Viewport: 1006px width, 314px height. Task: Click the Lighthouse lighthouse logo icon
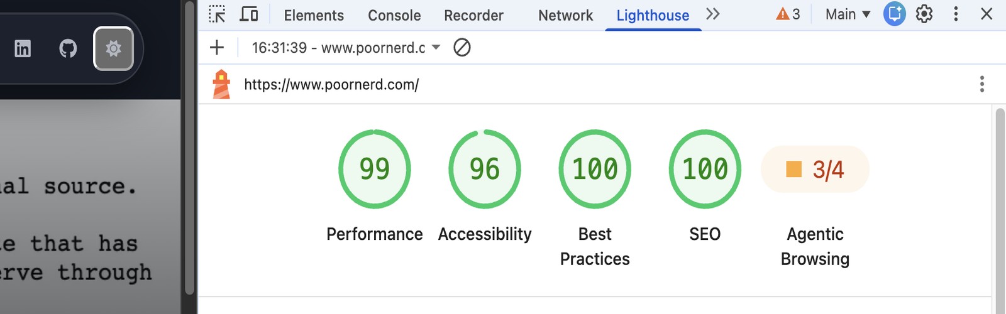[221, 84]
